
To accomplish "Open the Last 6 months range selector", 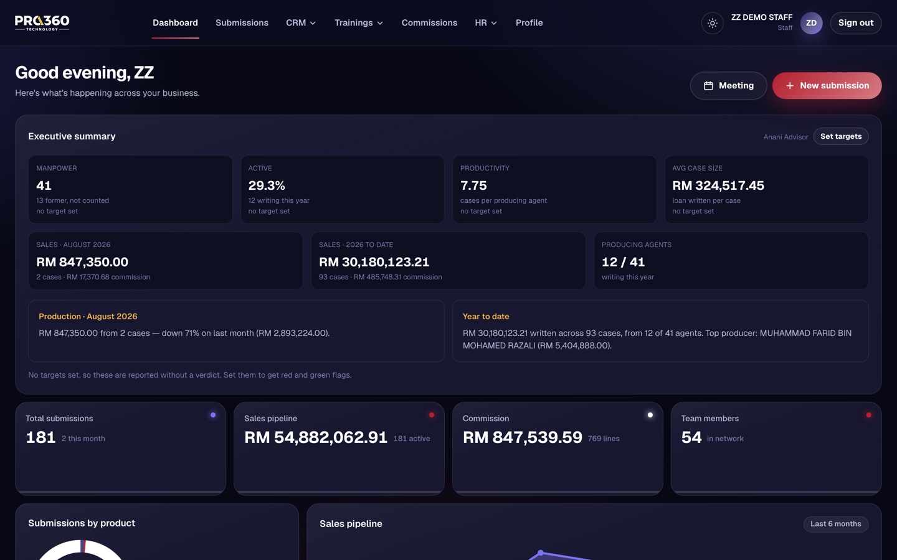I will [x=835, y=524].
